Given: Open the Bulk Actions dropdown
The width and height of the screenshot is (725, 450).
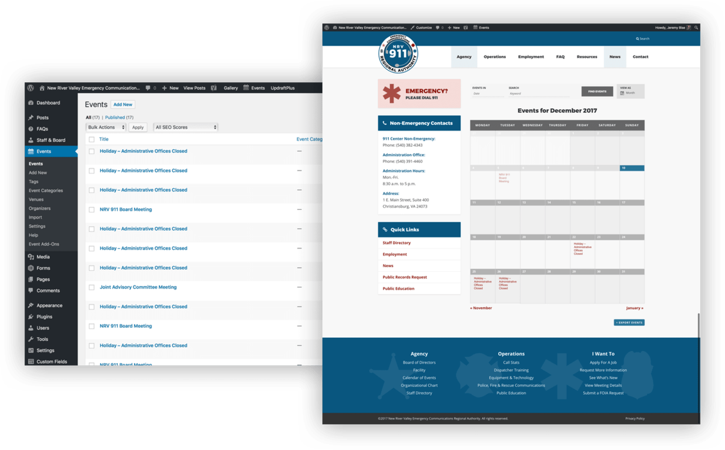Looking at the screenshot, I should click(105, 127).
